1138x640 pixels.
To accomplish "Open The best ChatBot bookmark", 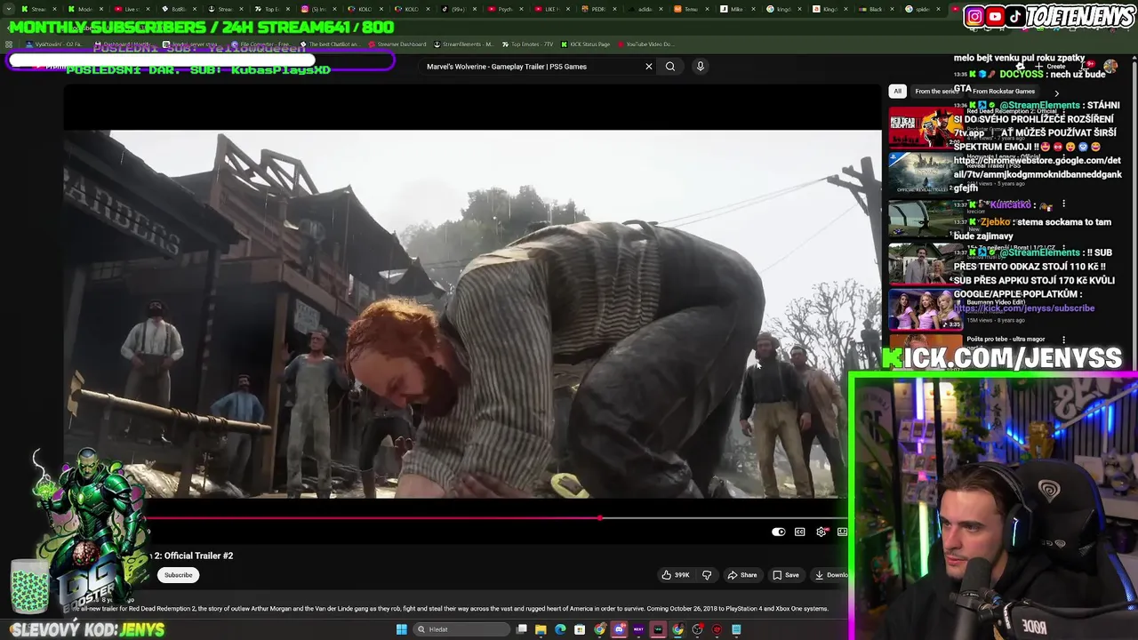I will click(x=331, y=44).
